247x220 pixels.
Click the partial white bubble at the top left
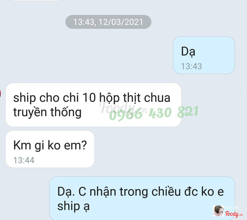36,0
